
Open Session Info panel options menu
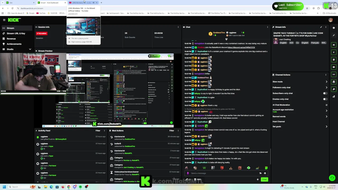pyautogui.click(x=178, y=27)
